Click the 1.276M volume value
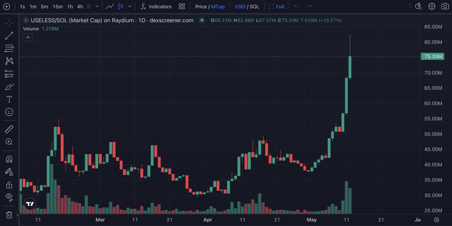 click(50, 29)
